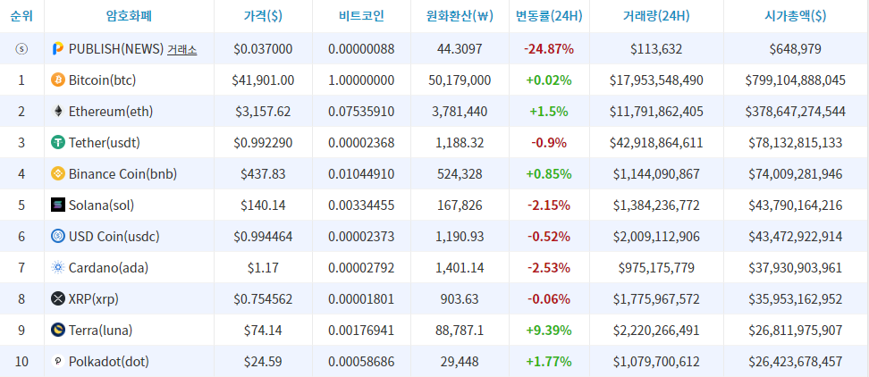Open the Binance Coin(bnb) coin name
The image size is (869, 377).
tap(122, 174)
